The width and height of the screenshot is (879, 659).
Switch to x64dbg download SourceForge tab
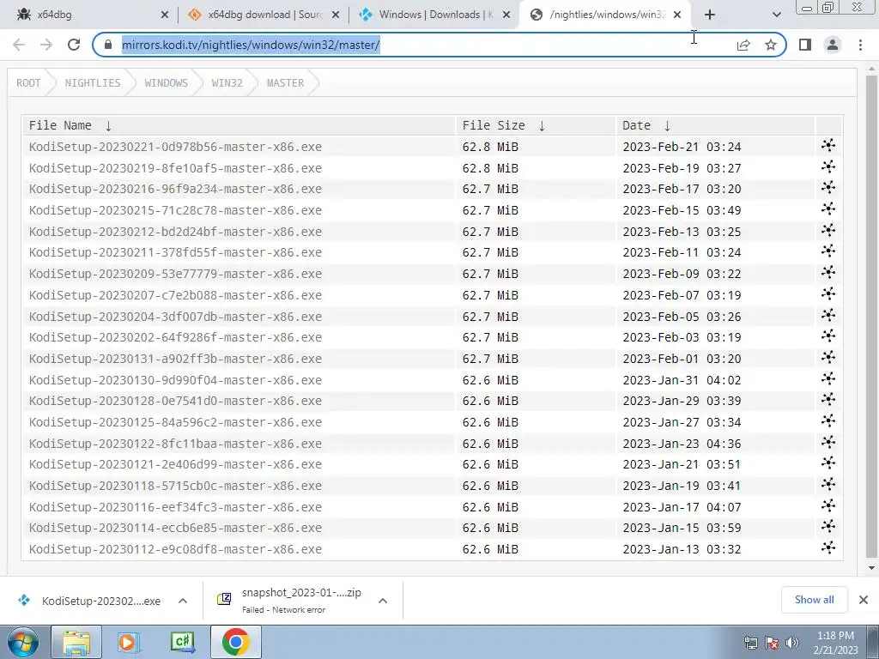click(x=264, y=15)
